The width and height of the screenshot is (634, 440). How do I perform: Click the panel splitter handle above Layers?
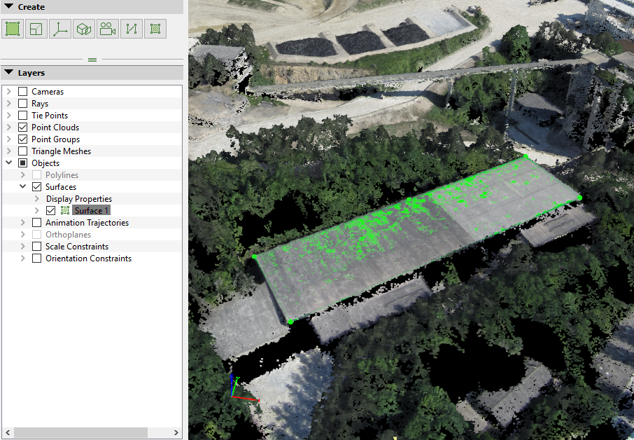[92, 60]
